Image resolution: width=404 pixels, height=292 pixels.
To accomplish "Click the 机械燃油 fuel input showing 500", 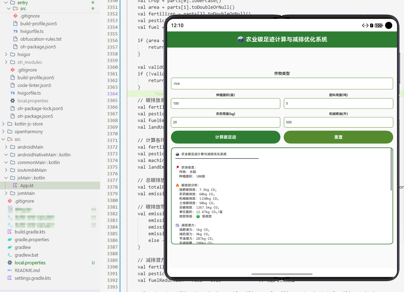I will point(338,122).
